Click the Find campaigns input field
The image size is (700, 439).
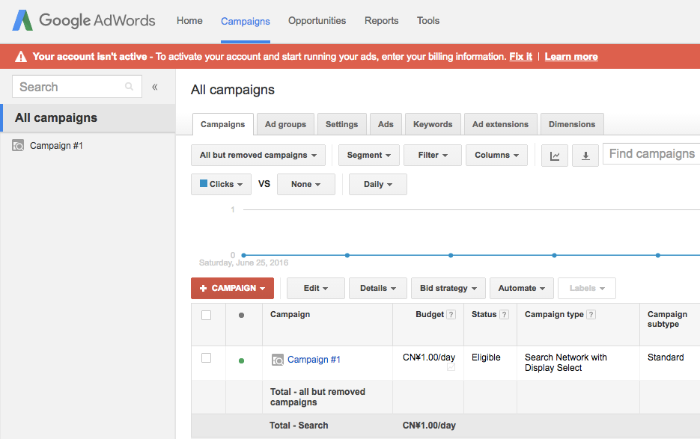tap(651, 153)
